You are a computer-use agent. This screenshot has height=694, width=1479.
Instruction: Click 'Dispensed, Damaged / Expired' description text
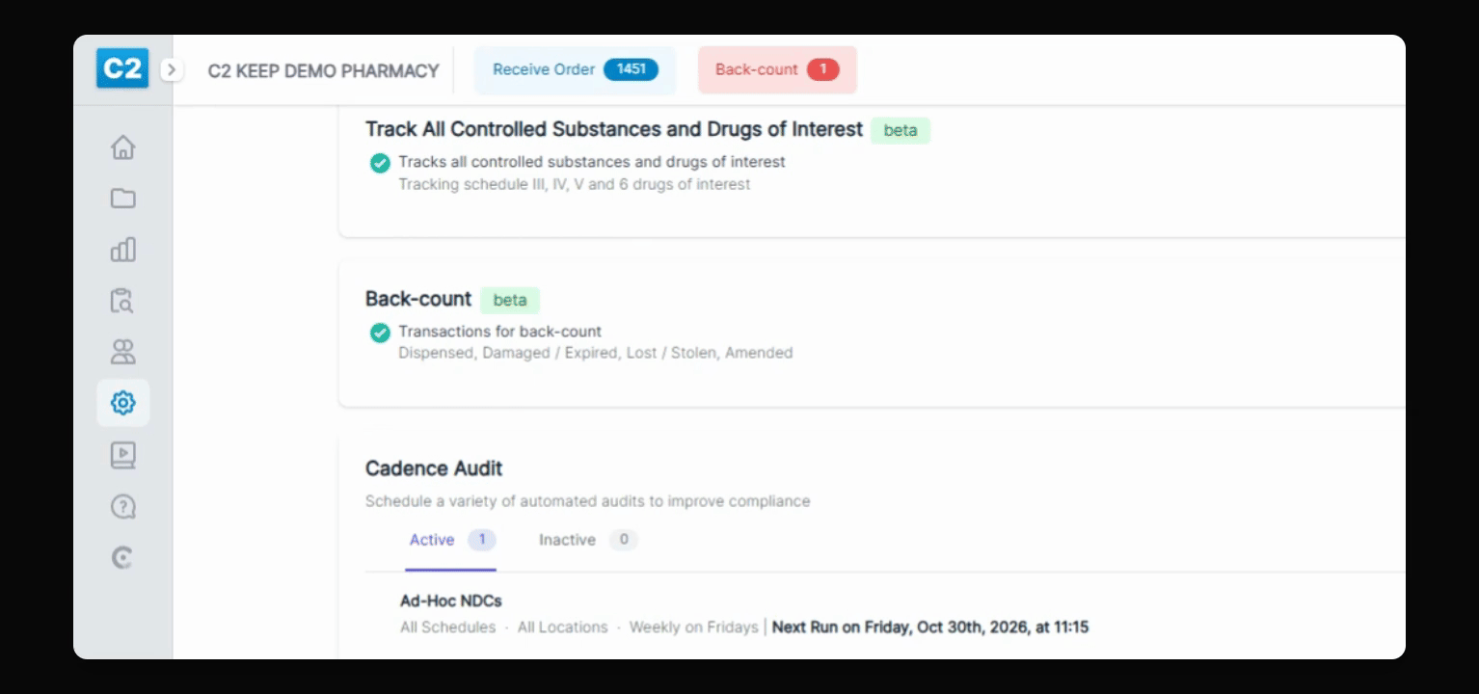(x=595, y=353)
